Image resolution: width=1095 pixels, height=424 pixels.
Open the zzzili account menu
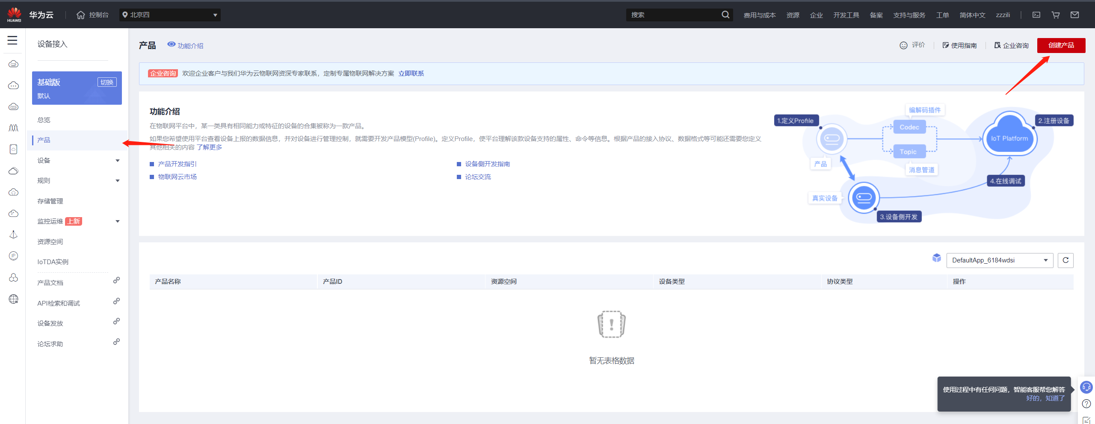click(x=1003, y=15)
